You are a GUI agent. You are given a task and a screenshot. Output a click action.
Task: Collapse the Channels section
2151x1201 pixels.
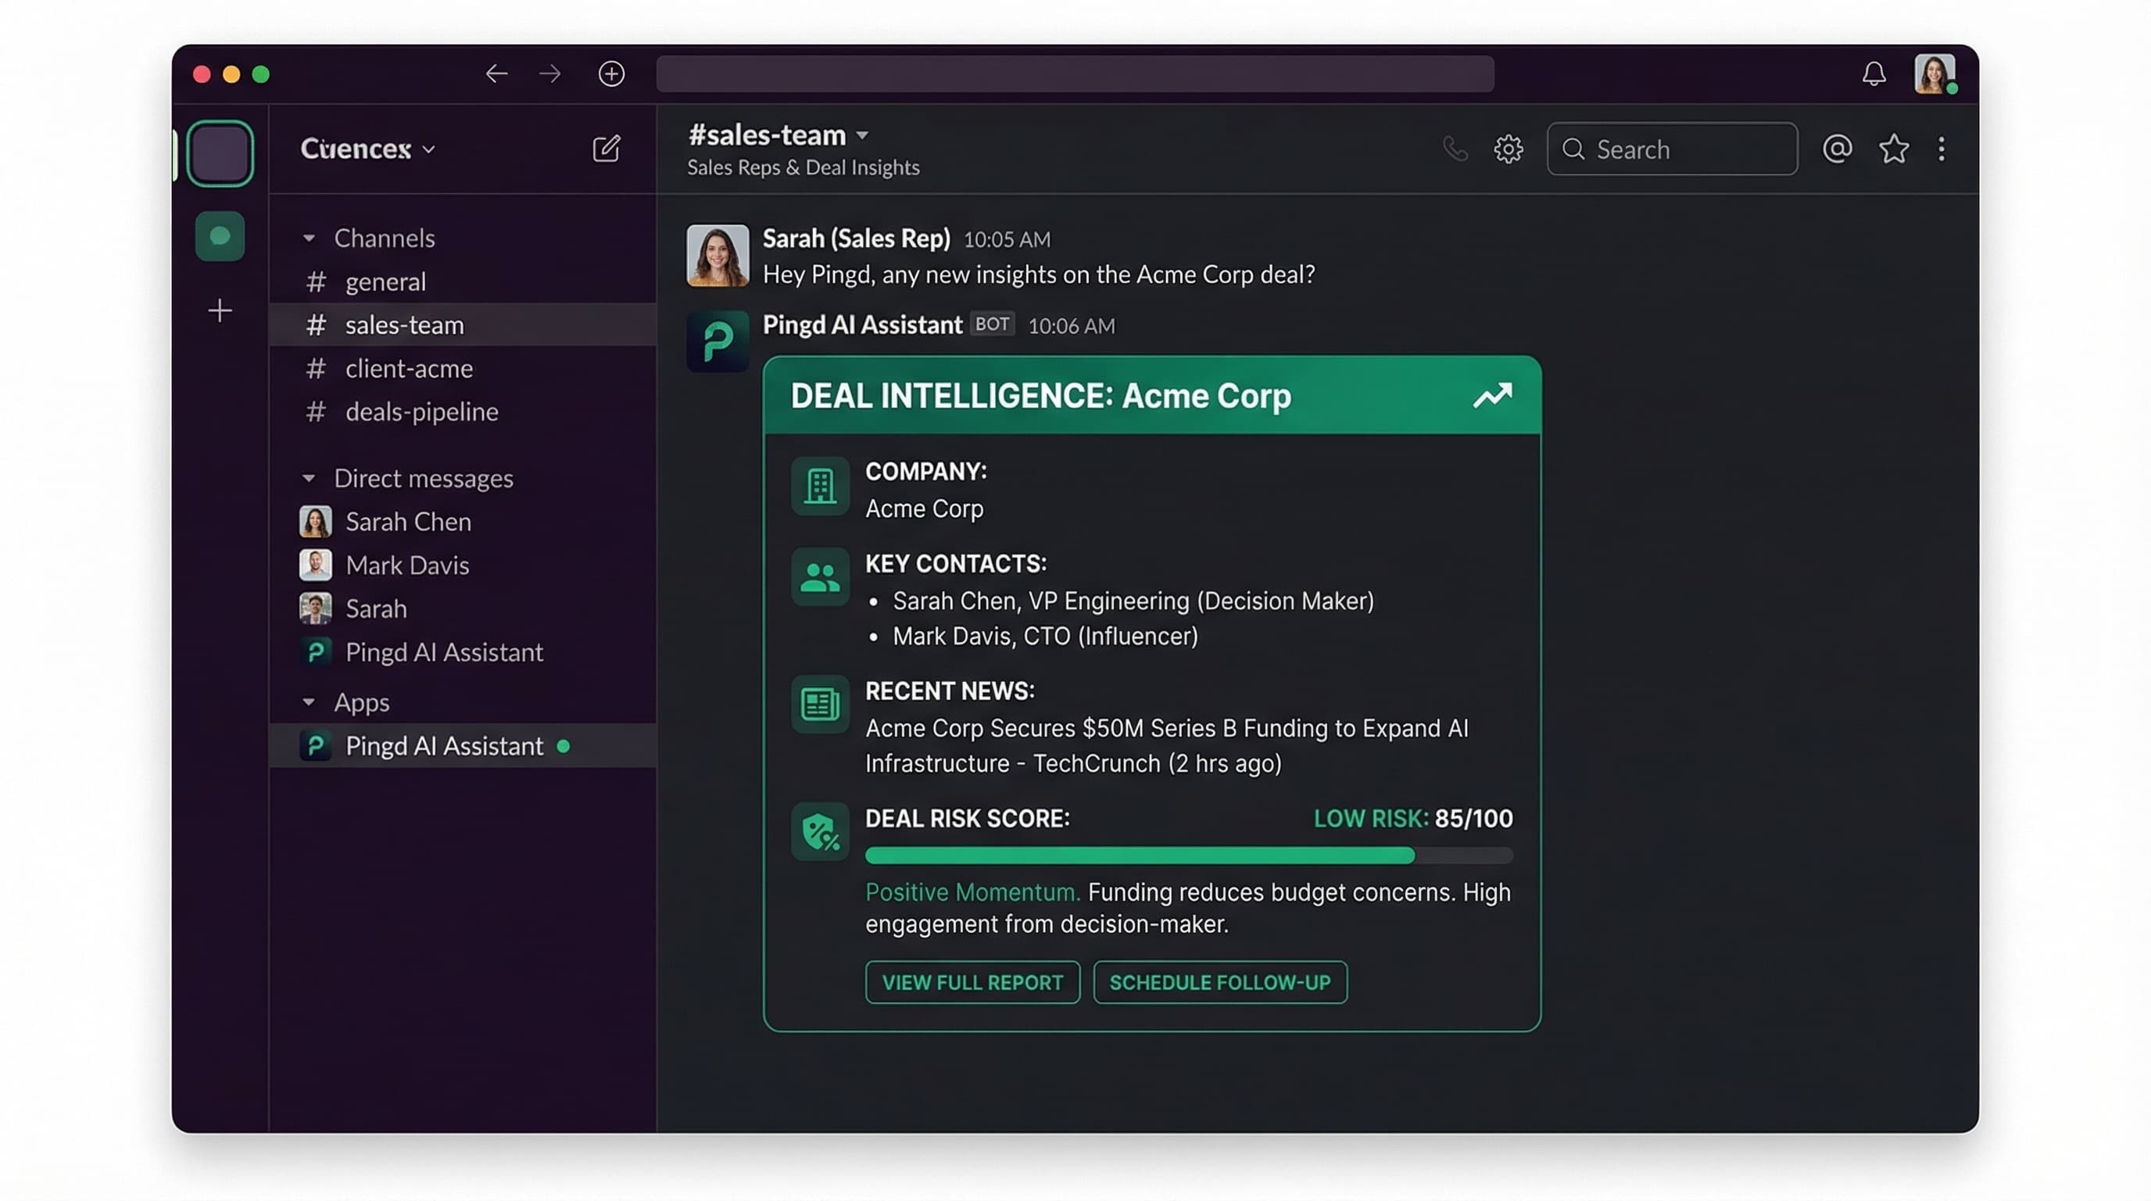coord(309,237)
